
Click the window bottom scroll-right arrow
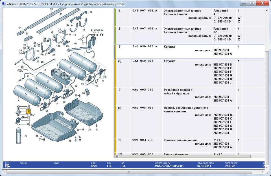click(262, 172)
